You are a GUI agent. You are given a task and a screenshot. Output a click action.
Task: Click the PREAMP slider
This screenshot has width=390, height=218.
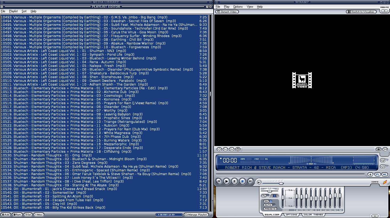click(283, 198)
